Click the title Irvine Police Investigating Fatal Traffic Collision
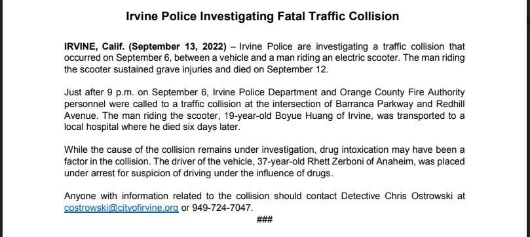Screen dimensions: 530x237 (262, 16)
